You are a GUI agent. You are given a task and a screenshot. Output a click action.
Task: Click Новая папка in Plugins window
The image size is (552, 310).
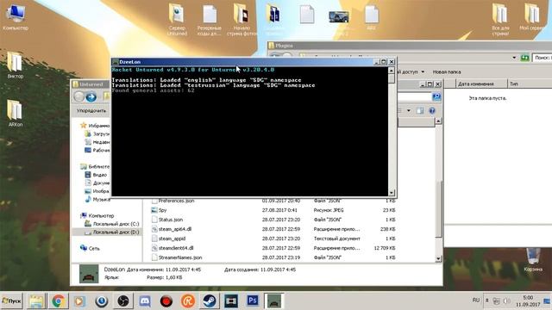pyautogui.click(x=447, y=72)
